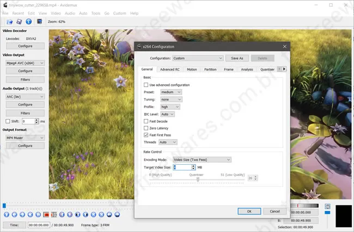354x232 pixels.
Task: Check the Fast Decode option
Action: pyautogui.click(x=146, y=121)
